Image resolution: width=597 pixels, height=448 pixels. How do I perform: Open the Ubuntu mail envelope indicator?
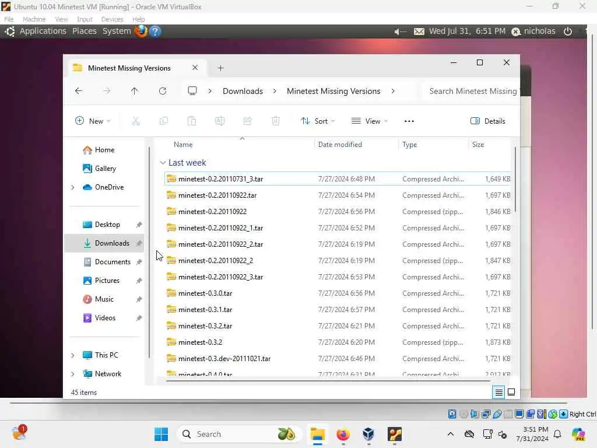point(419,32)
